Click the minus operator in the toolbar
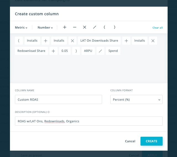177x157 pixels. pyautogui.click(x=75, y=27)
